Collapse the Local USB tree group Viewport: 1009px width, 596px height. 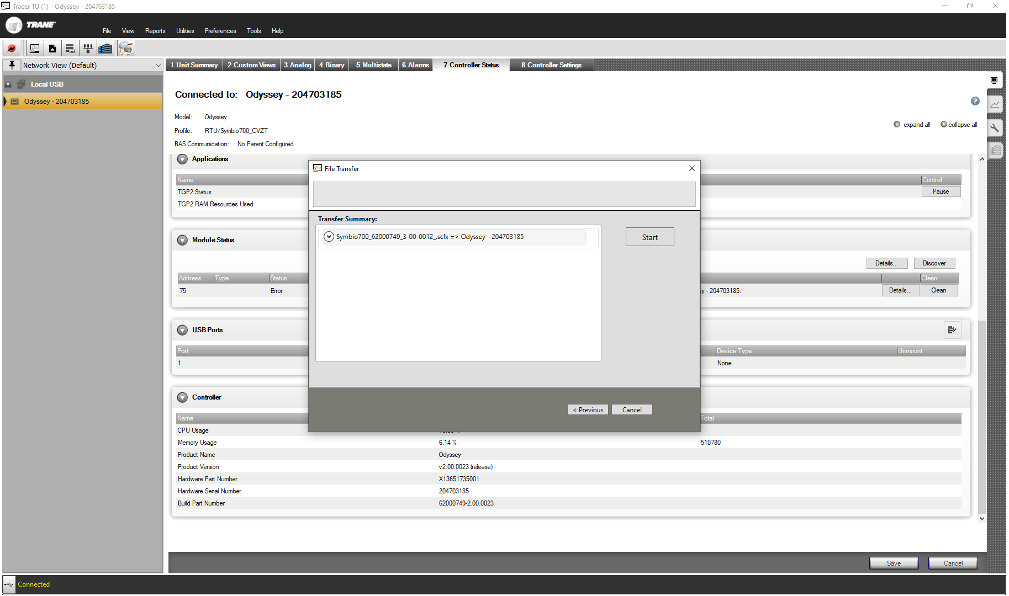click(x=8, y=84)
